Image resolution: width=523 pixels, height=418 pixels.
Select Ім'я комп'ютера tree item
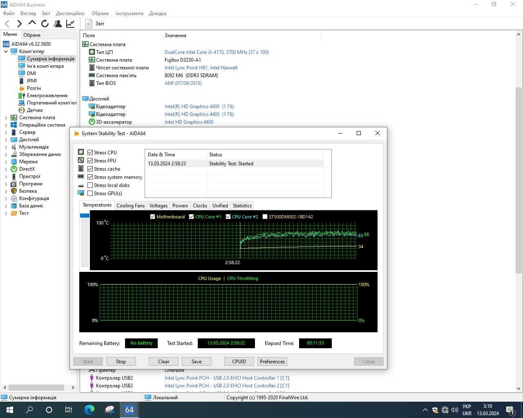[45, 66]
